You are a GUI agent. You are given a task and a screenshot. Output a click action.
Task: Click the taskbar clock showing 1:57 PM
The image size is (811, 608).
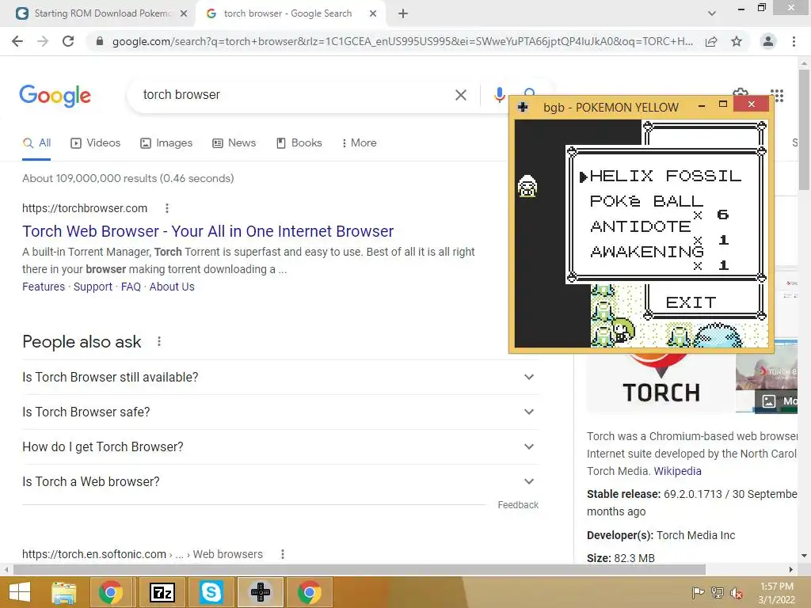[x=776, y=592]
